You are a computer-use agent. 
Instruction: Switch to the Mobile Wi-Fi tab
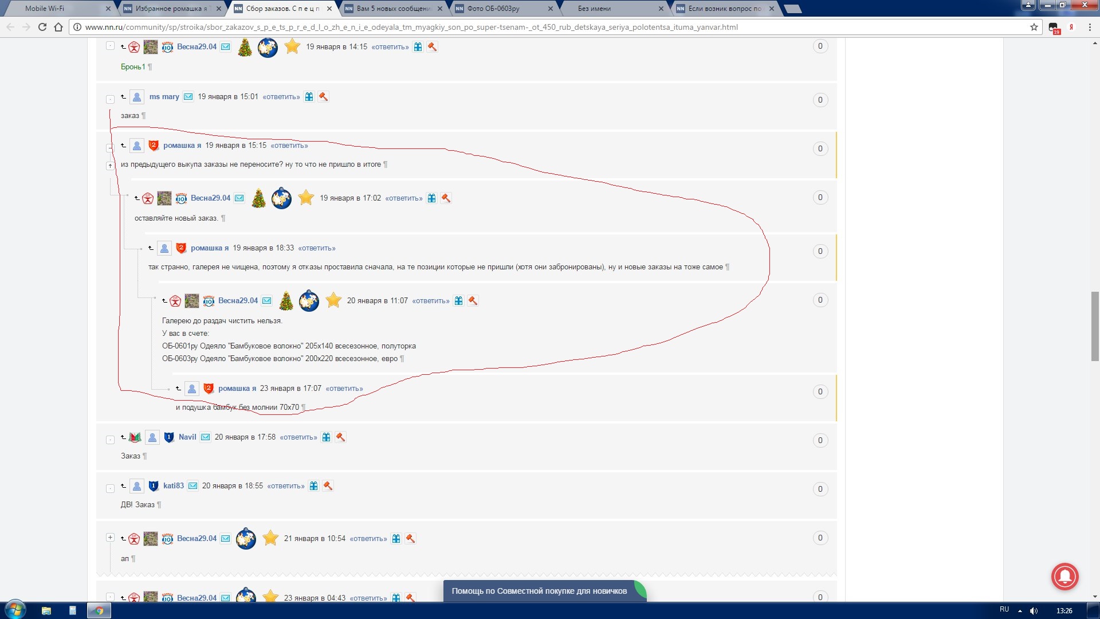click(45, 9)
